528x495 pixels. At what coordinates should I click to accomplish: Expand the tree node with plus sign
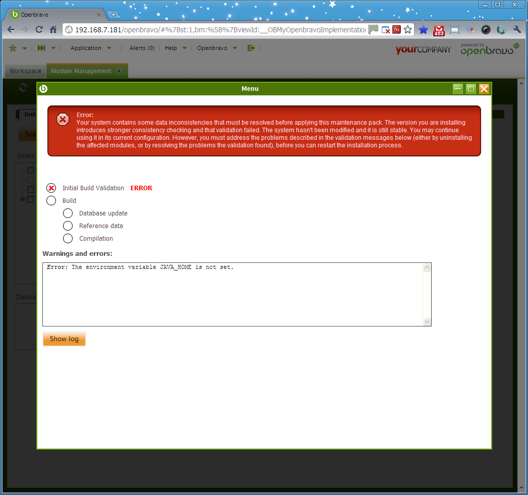pos(22,199)
